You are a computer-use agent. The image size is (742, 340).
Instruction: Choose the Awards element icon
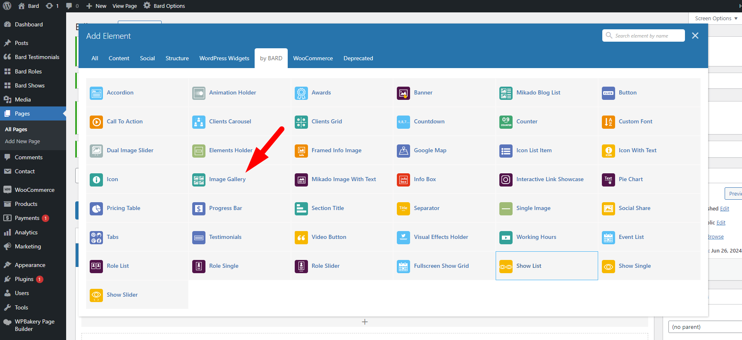(301, 93)
